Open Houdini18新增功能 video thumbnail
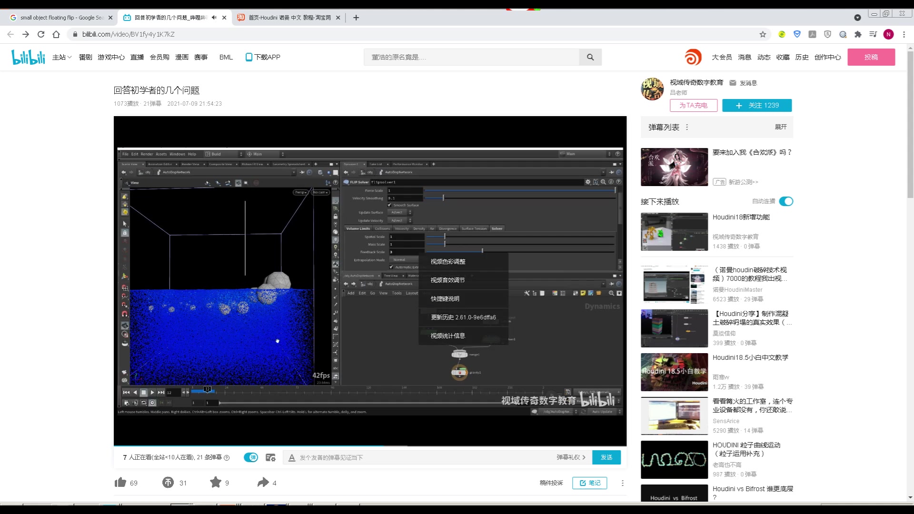The image size is (914, 514). (x=674, y=232)
